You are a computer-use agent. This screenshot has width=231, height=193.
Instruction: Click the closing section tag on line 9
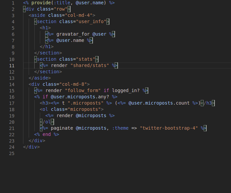(48, 53)
